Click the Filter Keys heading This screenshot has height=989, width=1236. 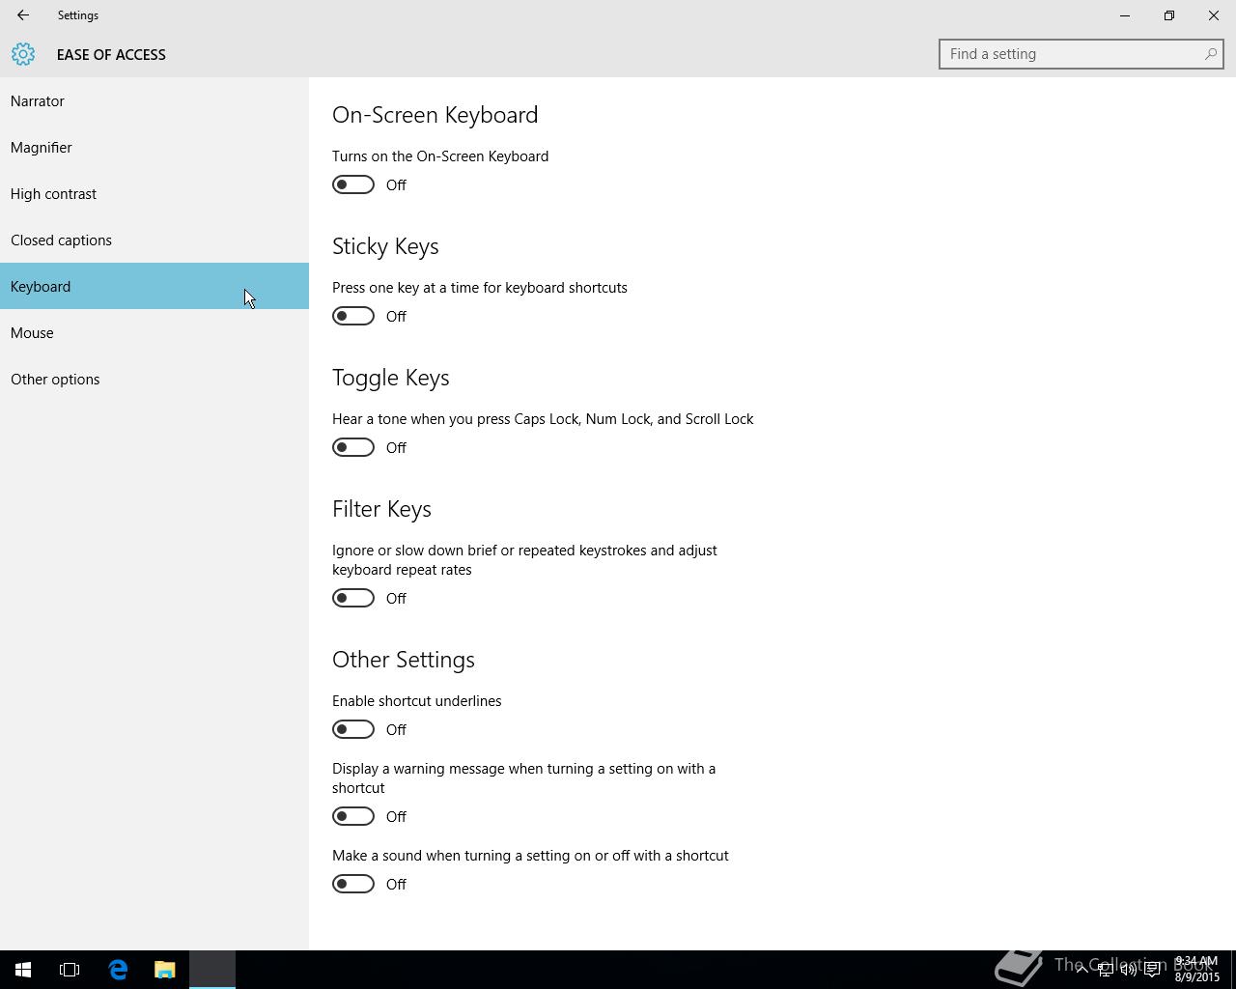point(381,509)
